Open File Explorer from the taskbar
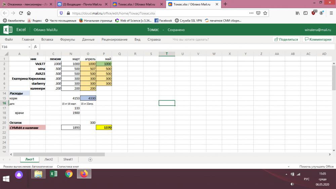The image size is (336, 189). (x=38, y=174)
